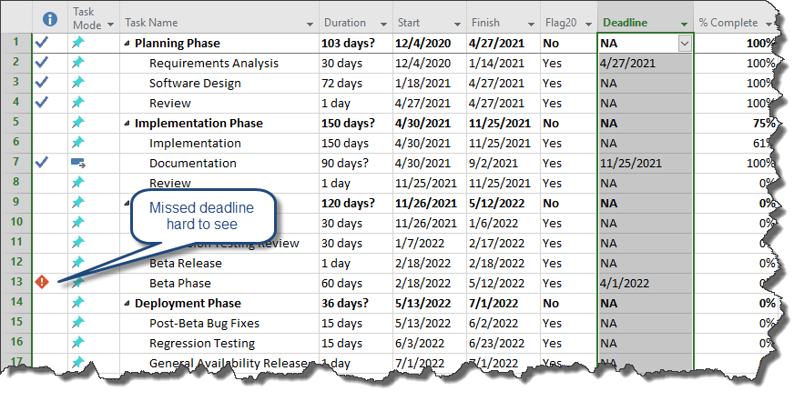Open the % Complete column filter dropdown
The height and width of the screenshot is (401, 804).
768,25
